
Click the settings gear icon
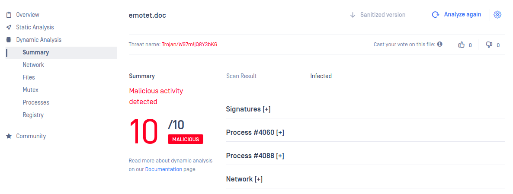[x=497, y=15]
